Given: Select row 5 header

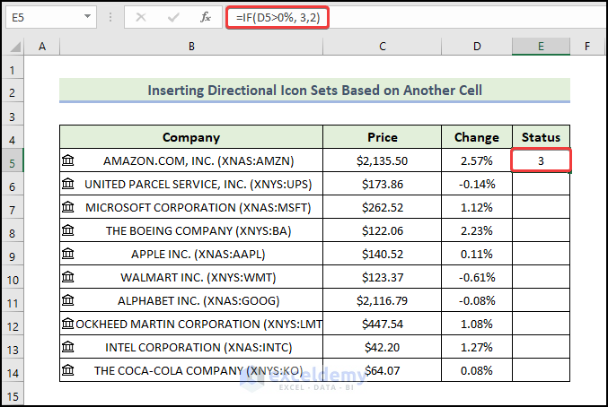Looking at the screenshot, I should click(x=13, y=161).
